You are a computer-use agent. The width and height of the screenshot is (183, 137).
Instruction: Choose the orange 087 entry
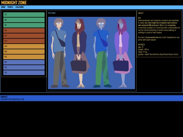point(24,57)
